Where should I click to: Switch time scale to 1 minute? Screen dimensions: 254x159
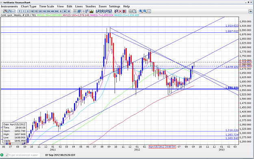click(24, 11)
